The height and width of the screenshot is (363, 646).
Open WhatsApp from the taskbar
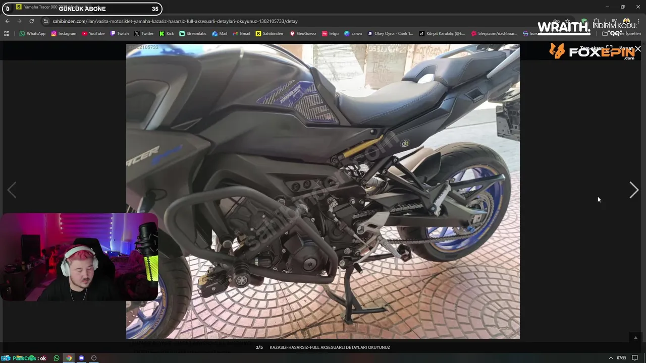click(57, 358)
